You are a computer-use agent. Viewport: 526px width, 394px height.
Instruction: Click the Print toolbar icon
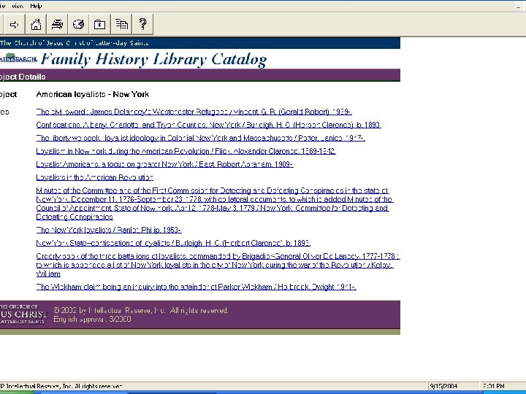(57, 25)
